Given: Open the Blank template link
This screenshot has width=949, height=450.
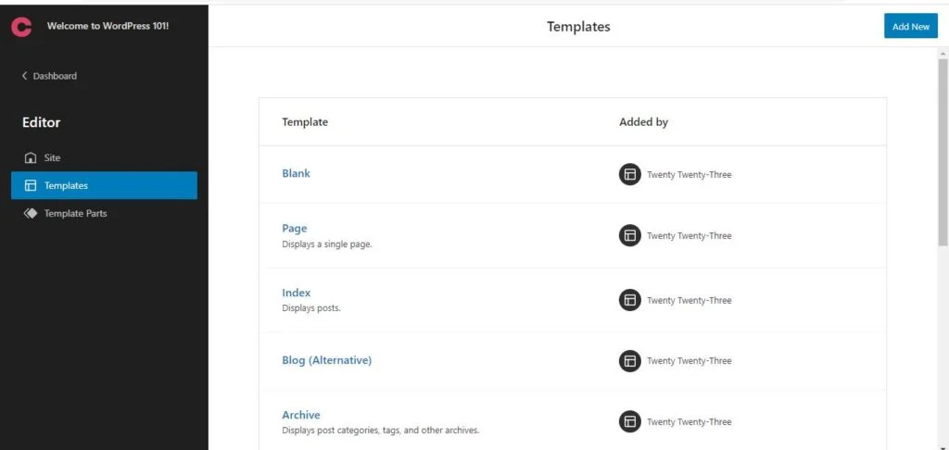Looking at the screenshot, I should click(x=296, y=173).
